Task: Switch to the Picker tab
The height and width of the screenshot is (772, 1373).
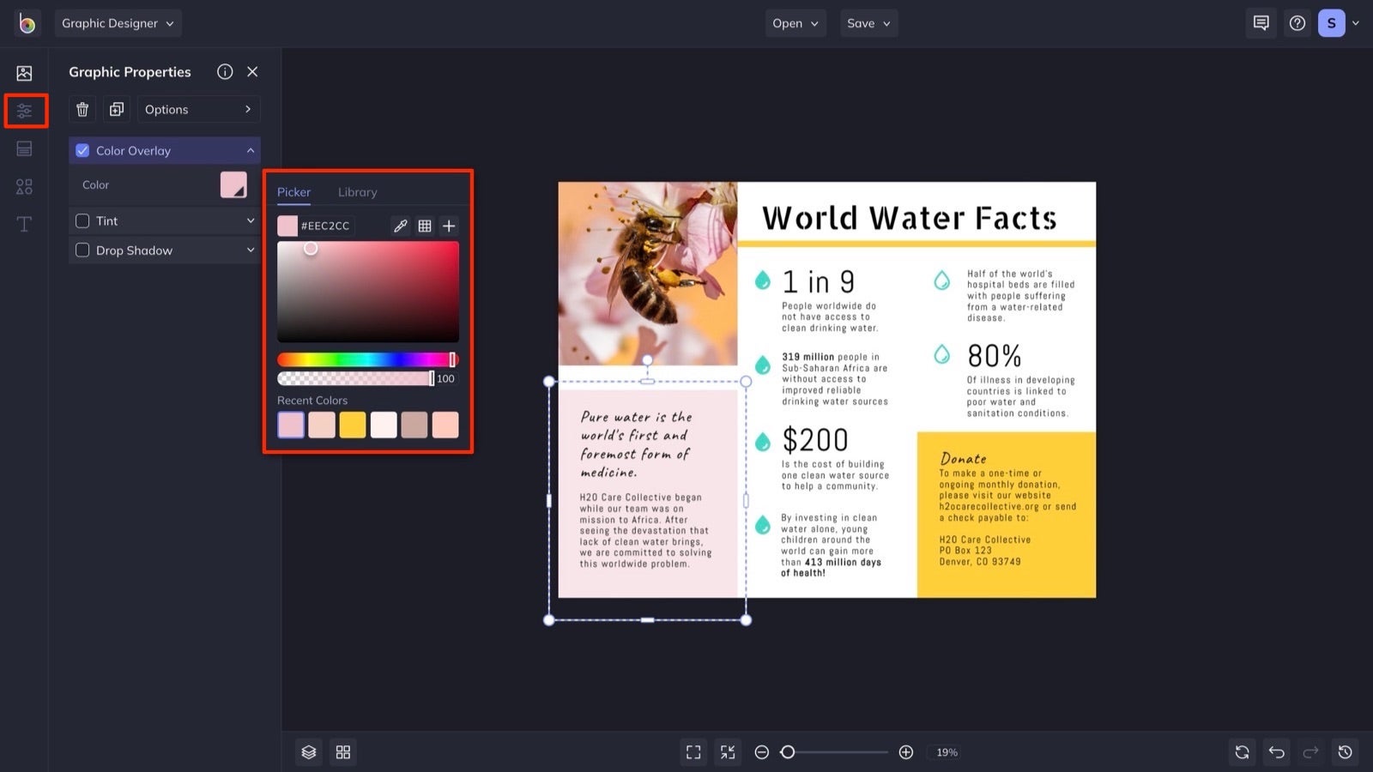Action: 293,191
